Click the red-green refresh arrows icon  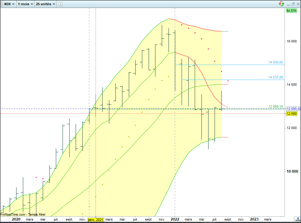tap(281, 4)
